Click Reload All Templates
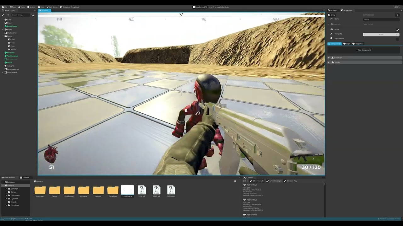403x226 pixels. click(70, 7)
